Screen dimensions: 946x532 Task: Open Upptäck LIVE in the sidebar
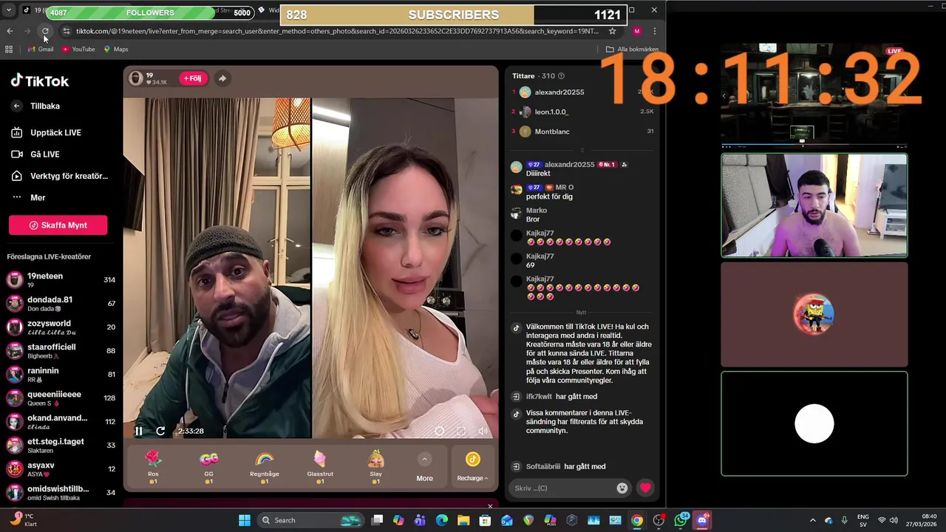click(55, 132)
